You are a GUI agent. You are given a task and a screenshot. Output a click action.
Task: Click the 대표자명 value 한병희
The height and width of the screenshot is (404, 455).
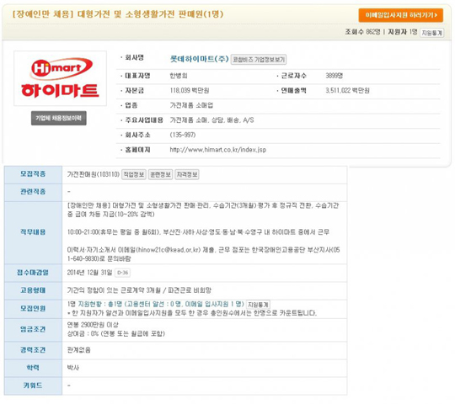179,76
